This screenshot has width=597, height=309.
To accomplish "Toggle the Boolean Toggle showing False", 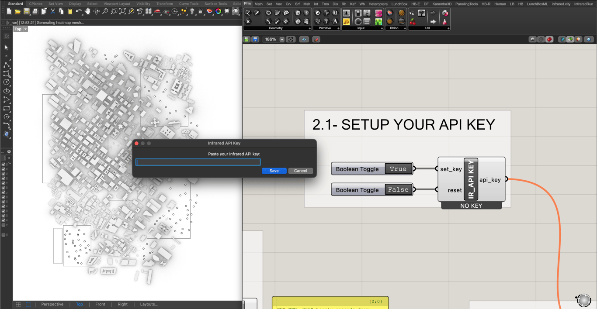I will 372,190.
